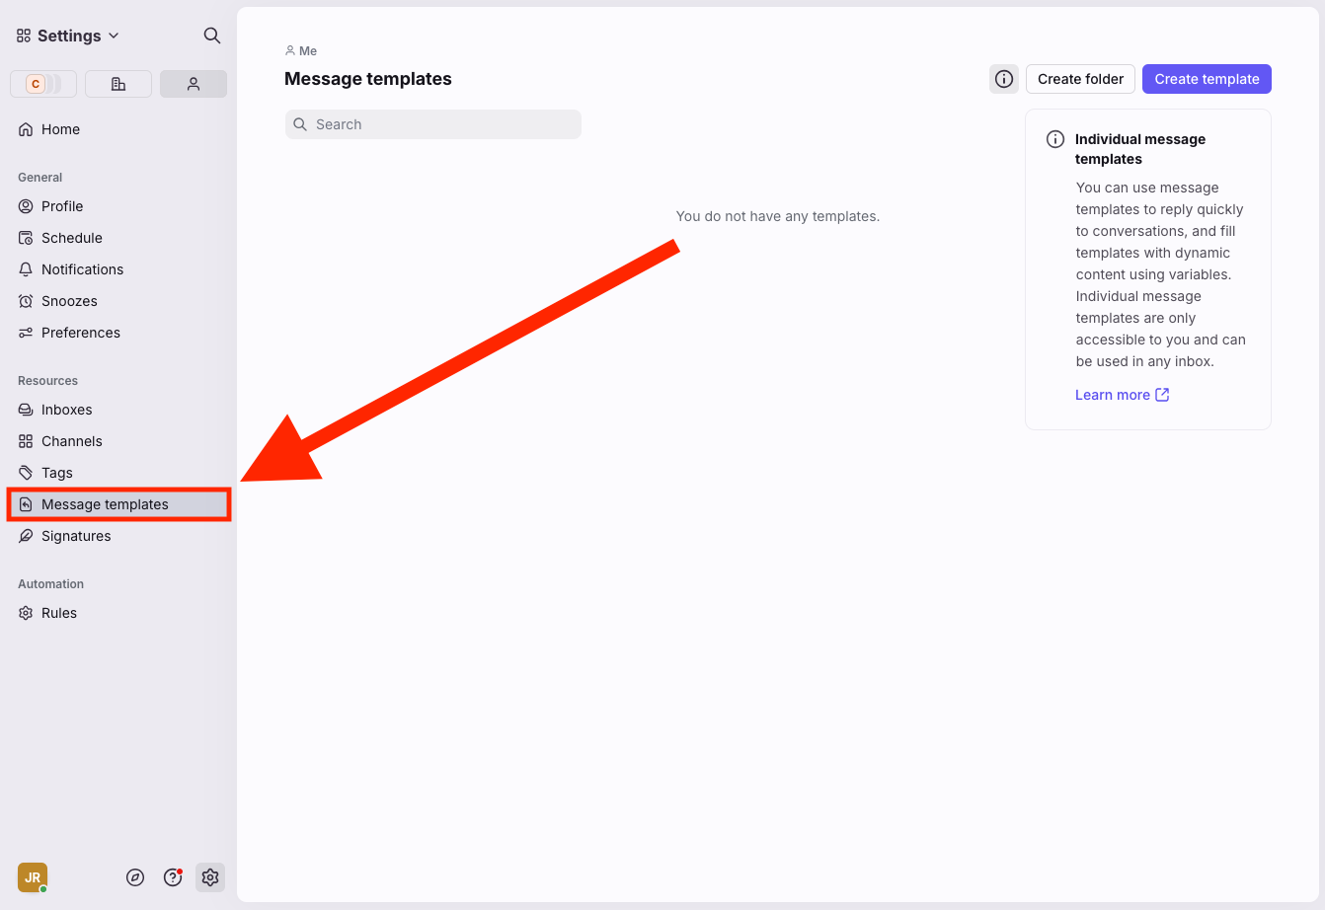Open the compass explore icon

pos(136,877)
